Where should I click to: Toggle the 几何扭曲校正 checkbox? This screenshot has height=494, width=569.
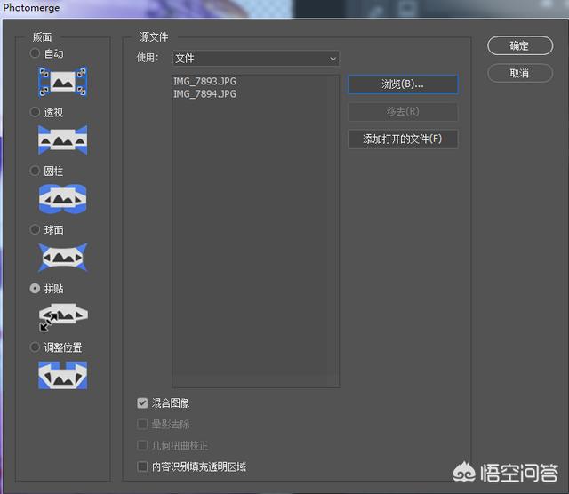click(142, 445)
